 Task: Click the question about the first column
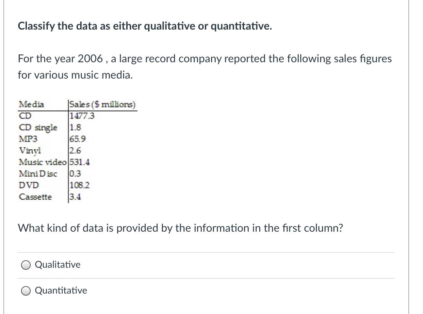pos(180,228)
